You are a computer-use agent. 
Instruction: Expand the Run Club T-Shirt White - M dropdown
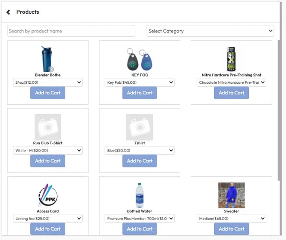(48, 150)
